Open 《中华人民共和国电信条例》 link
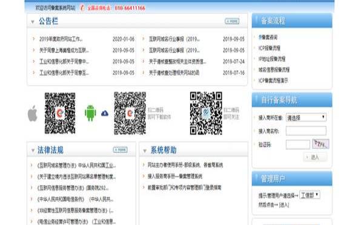This screenshot has height=225, width=361. click(x=75, y=199)
